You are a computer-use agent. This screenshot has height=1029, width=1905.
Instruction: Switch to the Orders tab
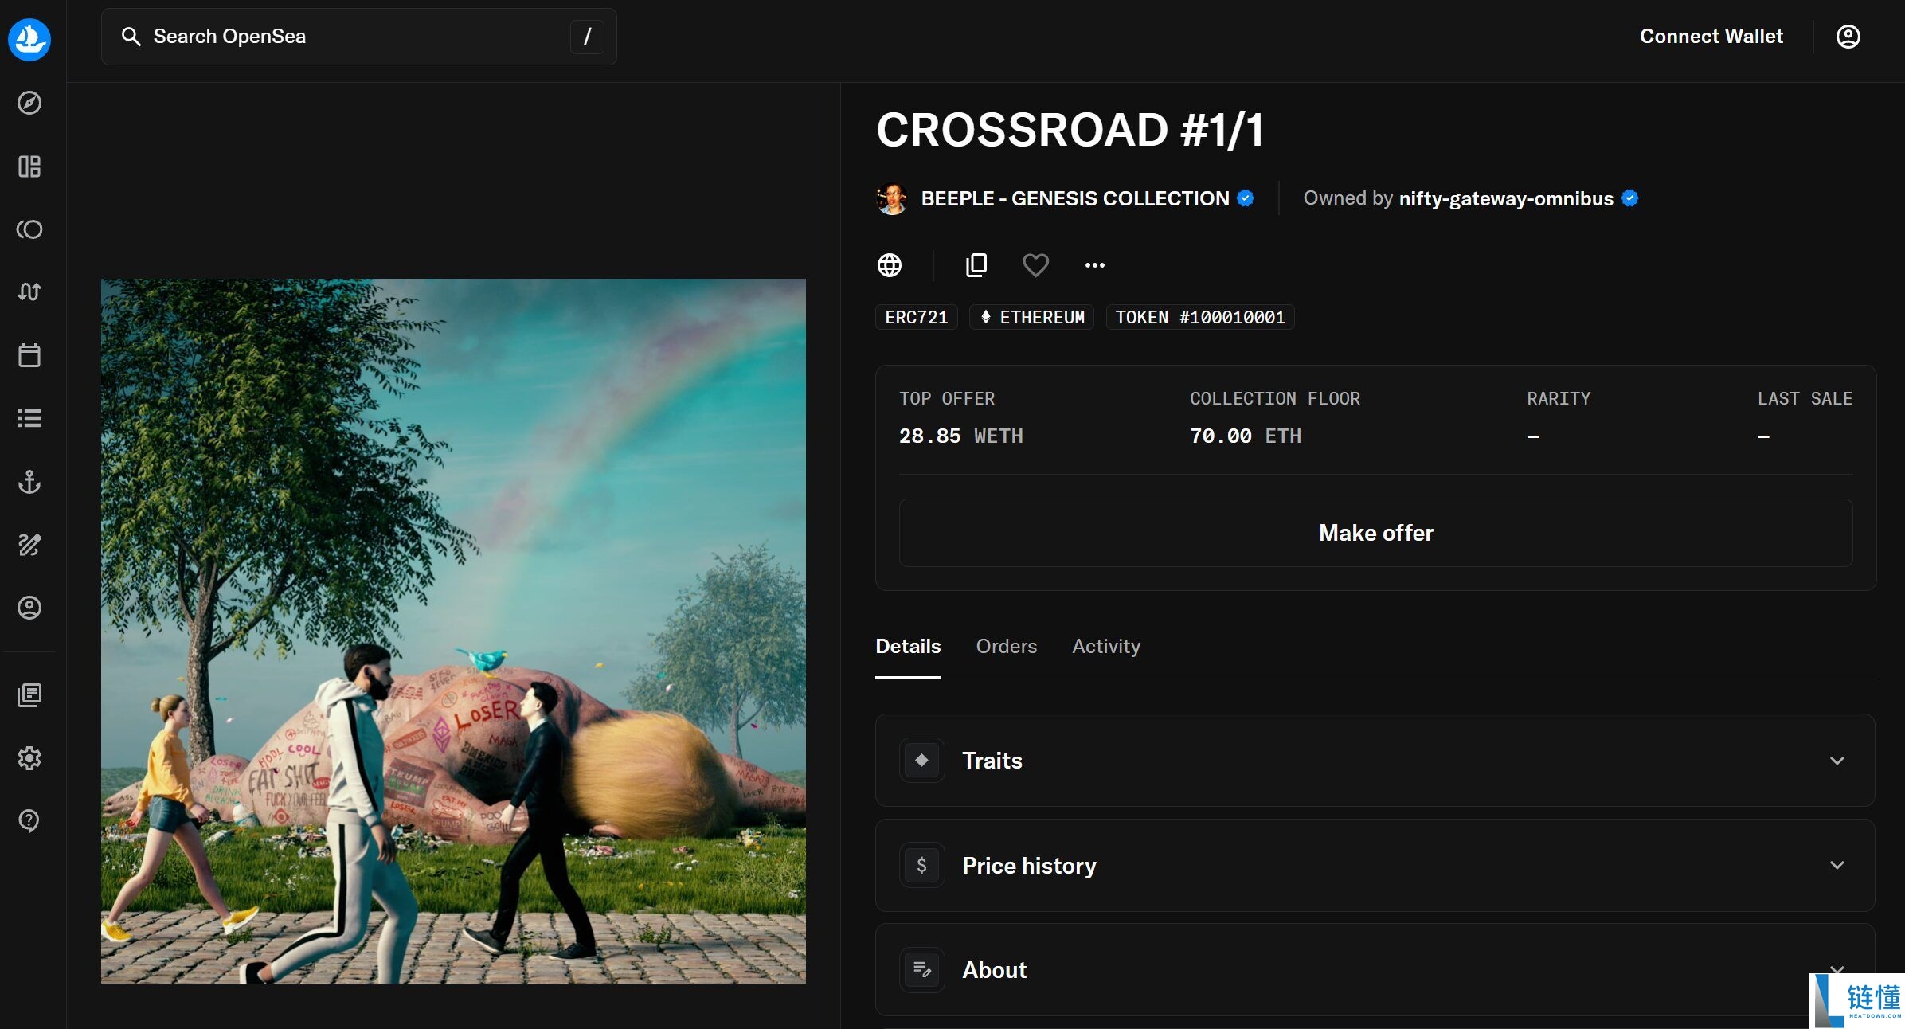point(1007,647)
